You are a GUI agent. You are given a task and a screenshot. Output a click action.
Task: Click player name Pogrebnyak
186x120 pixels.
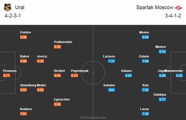80,71
